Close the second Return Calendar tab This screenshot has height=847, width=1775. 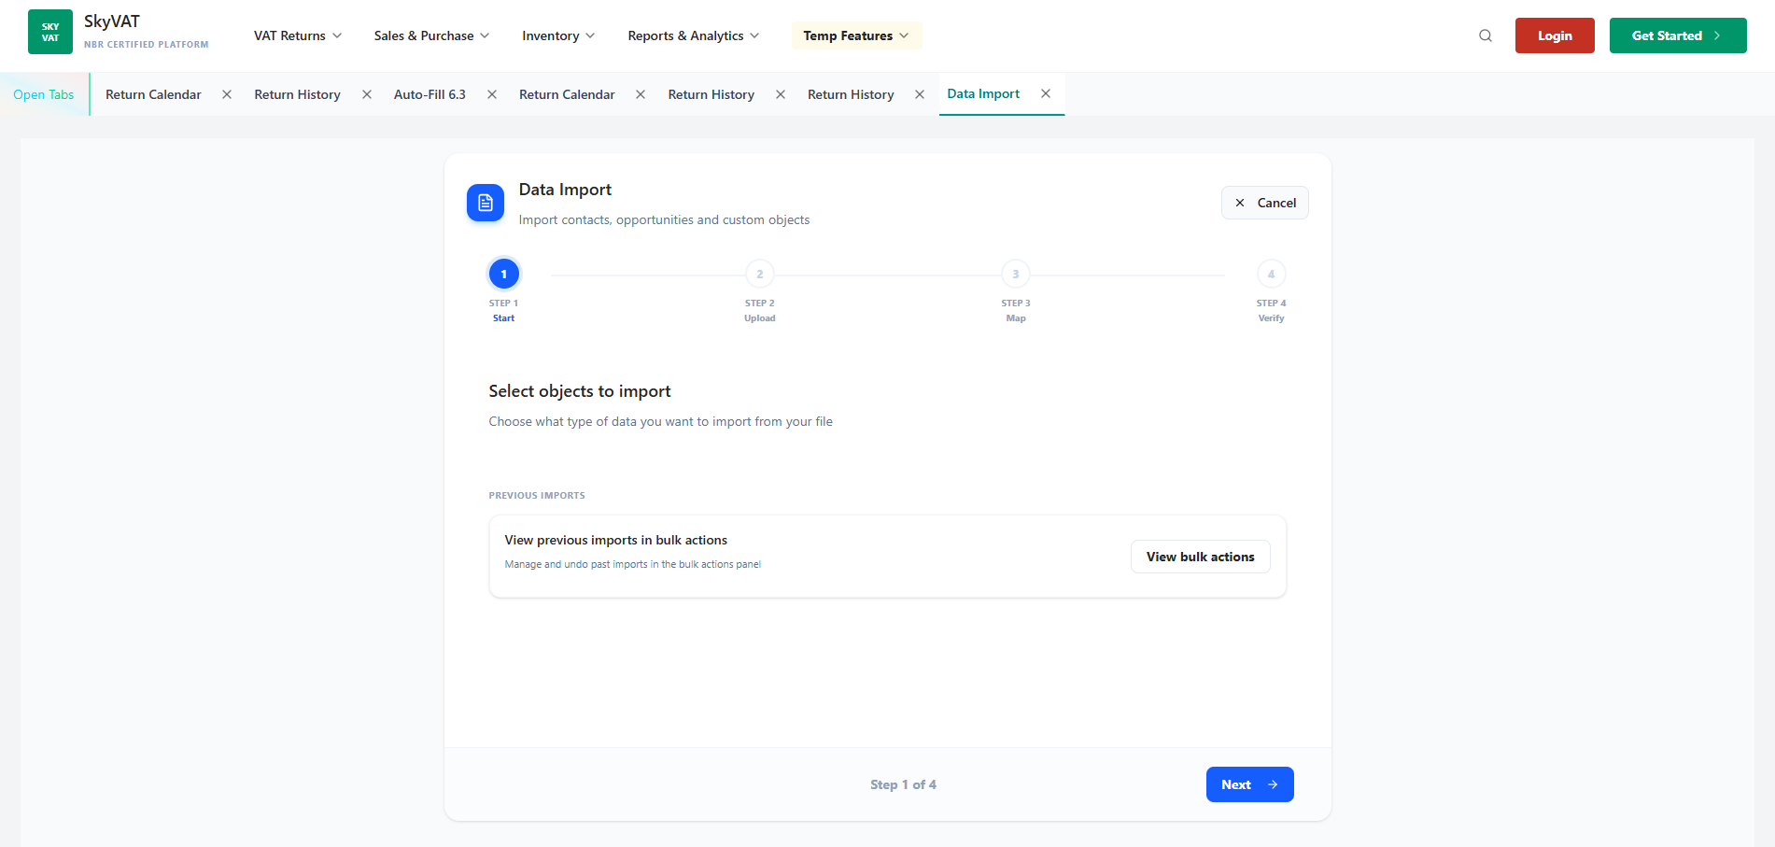[641, 94]
